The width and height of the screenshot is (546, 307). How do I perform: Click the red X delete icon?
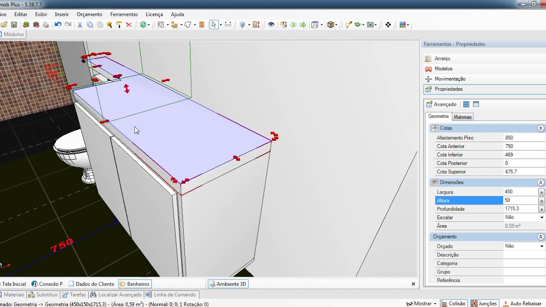[129, 25]
